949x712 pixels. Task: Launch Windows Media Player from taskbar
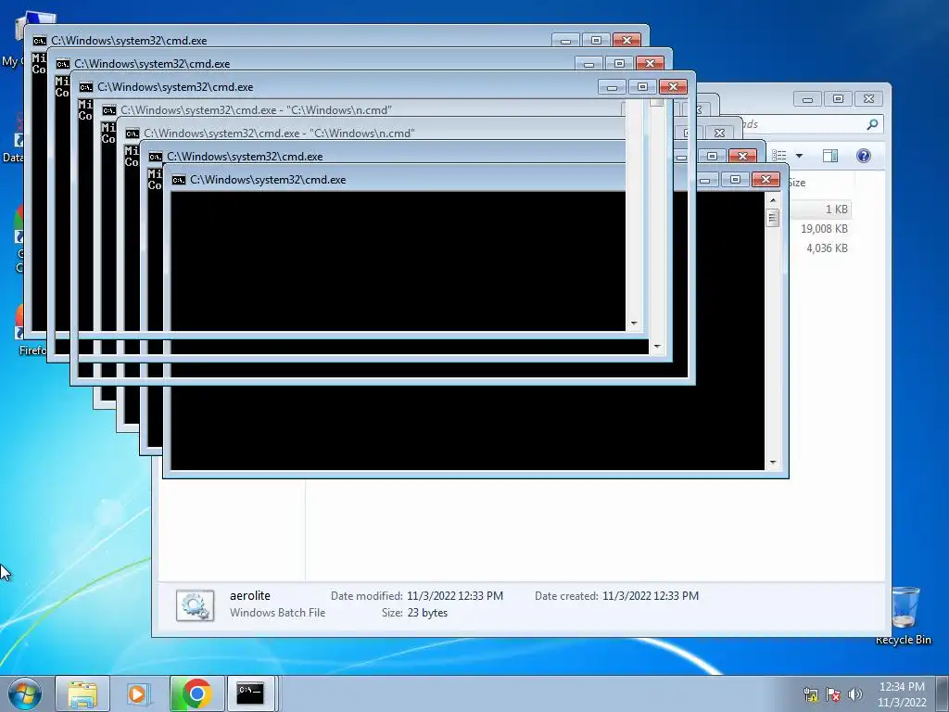tap(139, 693)
